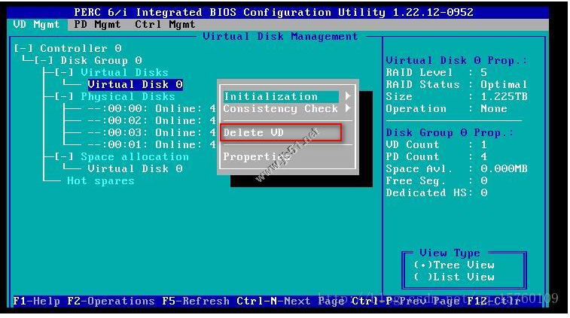Select physical disk 00:03 Online
This screenshot has width=570, height=318.
point(151,132)
